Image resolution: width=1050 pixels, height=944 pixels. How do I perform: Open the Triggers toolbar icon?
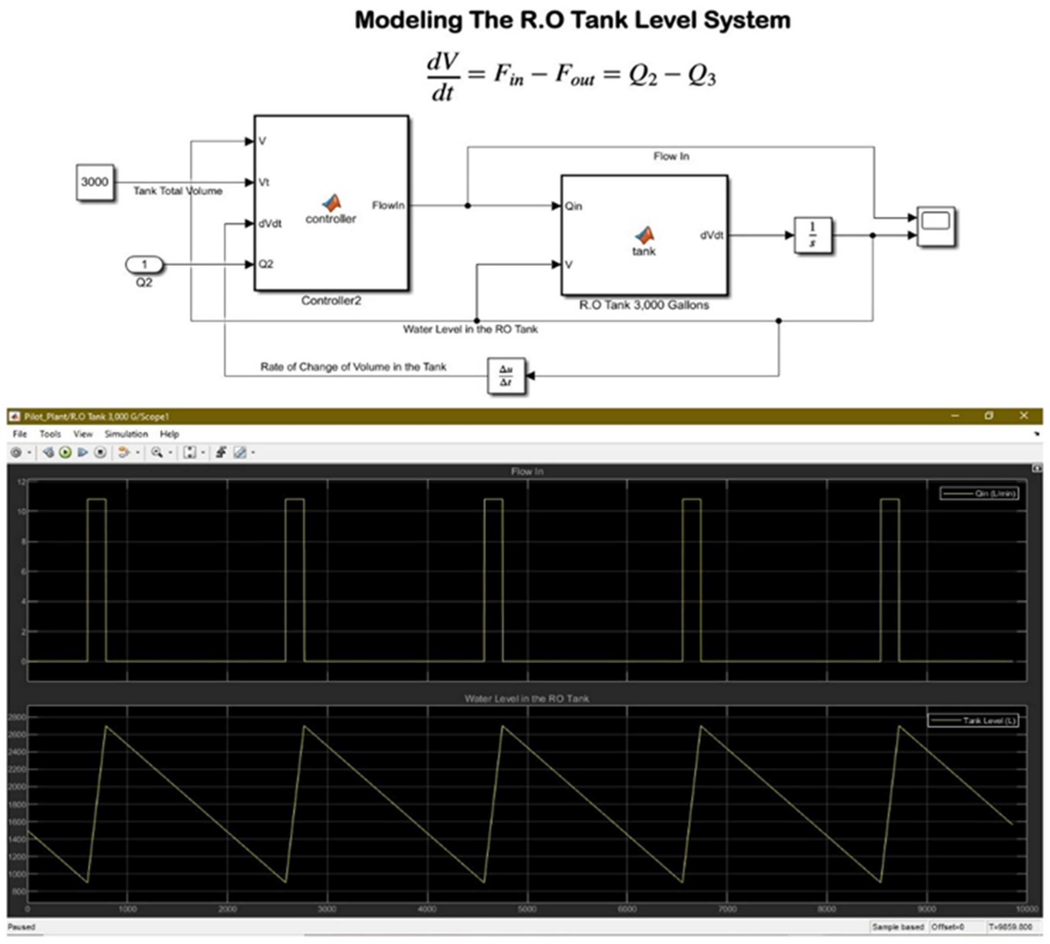221,453
